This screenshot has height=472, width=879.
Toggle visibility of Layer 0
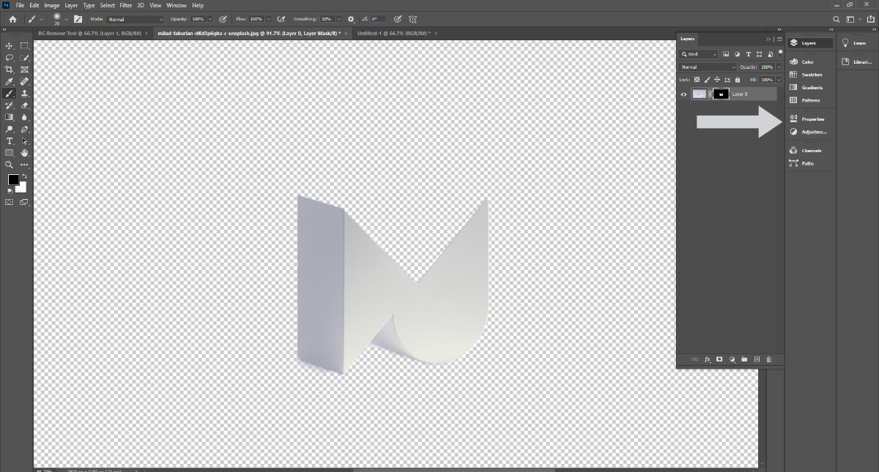(683, 94)
